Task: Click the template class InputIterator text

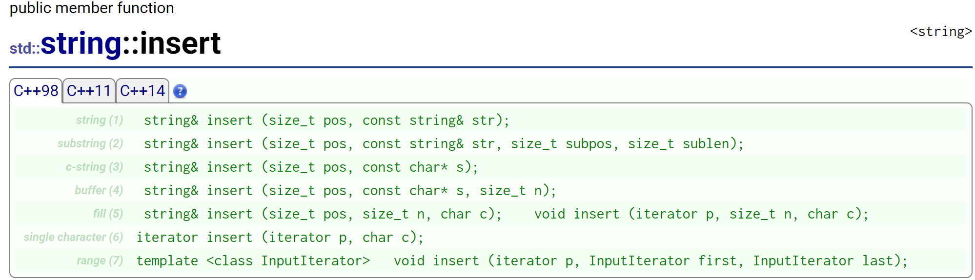Action: pyautogui.click(x=253, y=261)
